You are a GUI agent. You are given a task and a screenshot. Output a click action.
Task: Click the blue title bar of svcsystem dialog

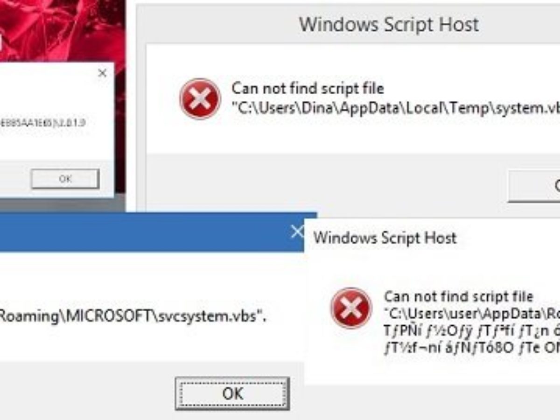click(149, 232)
